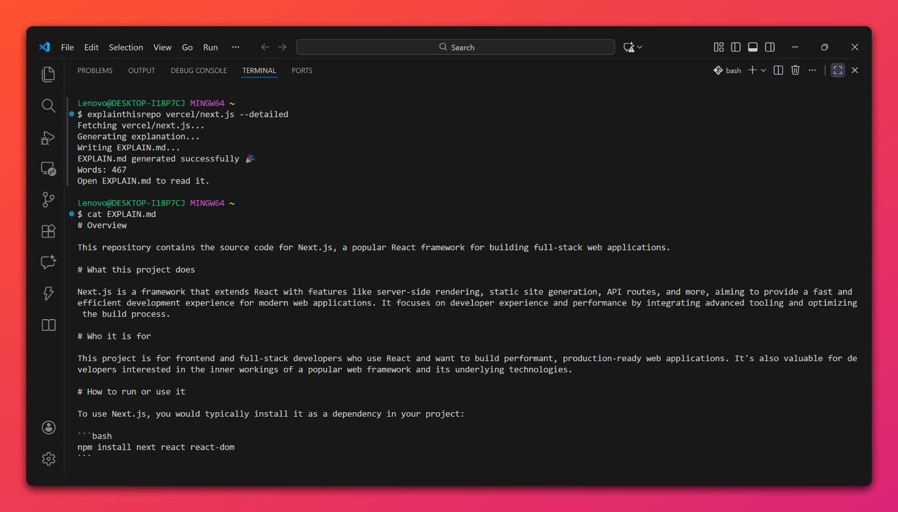Open the Remote Explorer view
Screen dimensions: 898x512
tap(48, 169)
